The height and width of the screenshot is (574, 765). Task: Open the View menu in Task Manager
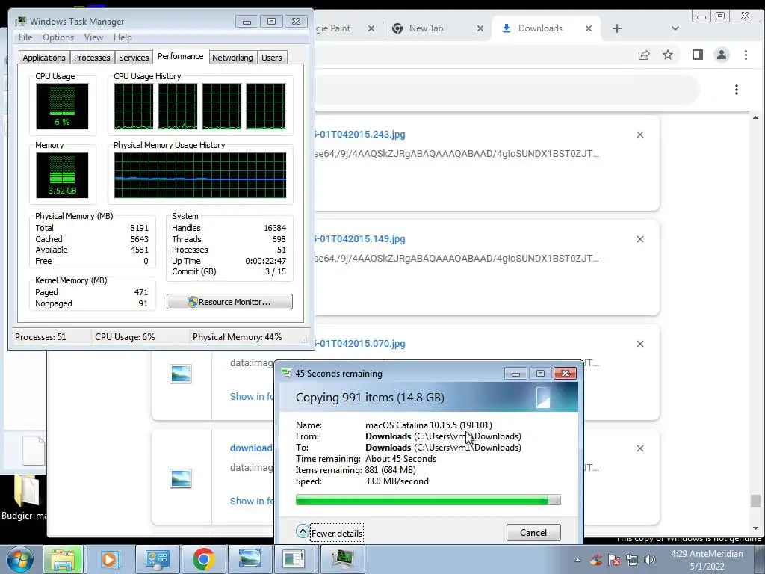[93, 37]
